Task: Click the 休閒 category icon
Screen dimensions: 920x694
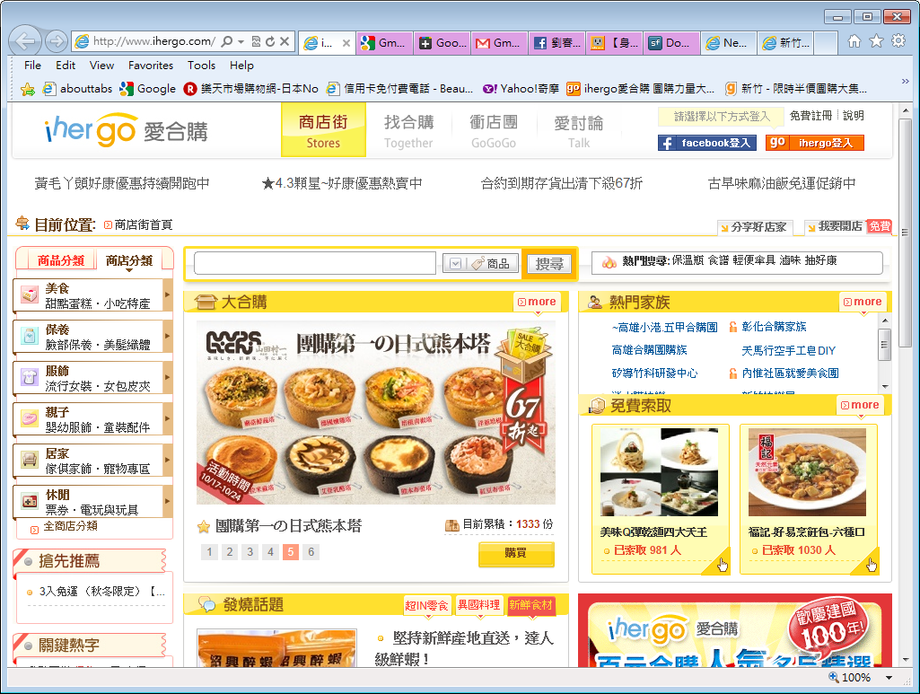Action: point(30,501)
